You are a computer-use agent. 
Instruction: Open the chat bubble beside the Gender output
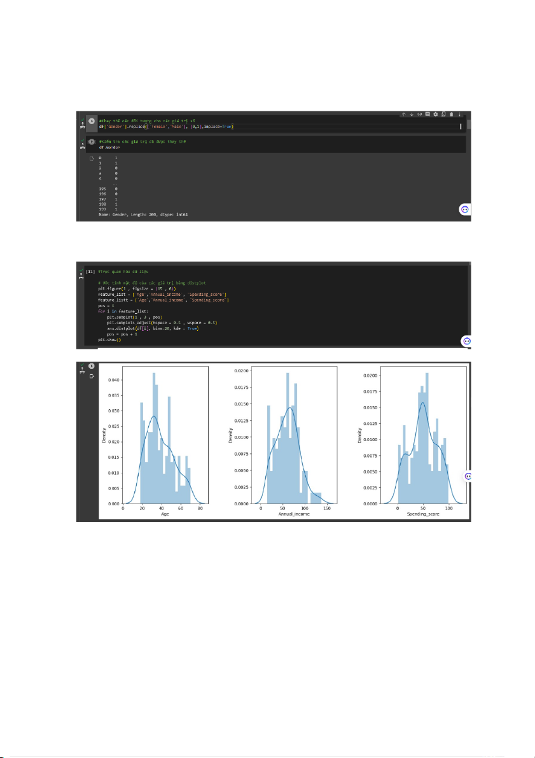click(464, 210)
